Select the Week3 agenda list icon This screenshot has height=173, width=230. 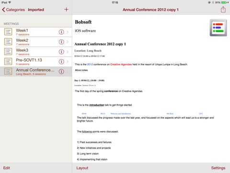point(8,52)
